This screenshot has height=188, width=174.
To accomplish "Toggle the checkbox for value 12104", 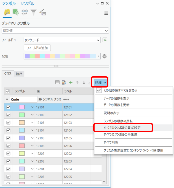I will [x=8, y=130].
